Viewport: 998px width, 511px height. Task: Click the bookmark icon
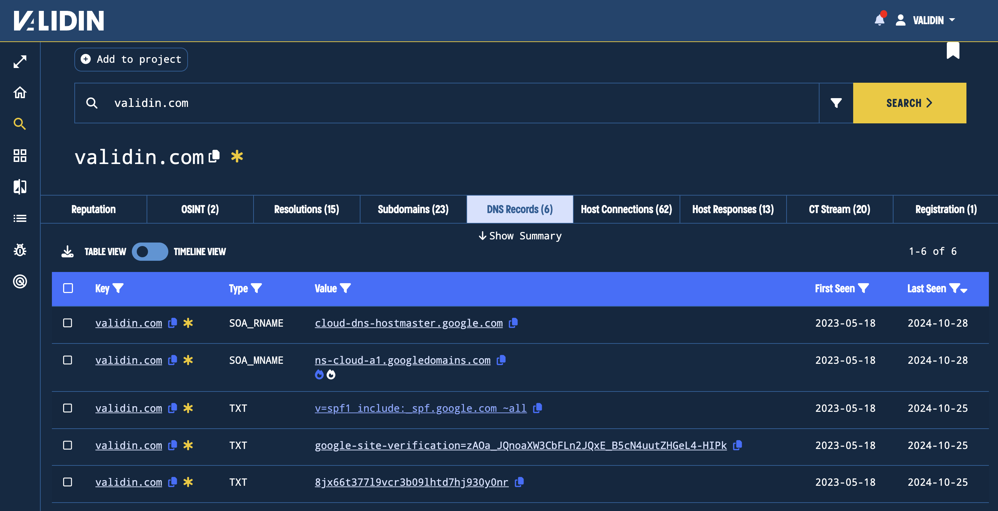pos(953,50)
